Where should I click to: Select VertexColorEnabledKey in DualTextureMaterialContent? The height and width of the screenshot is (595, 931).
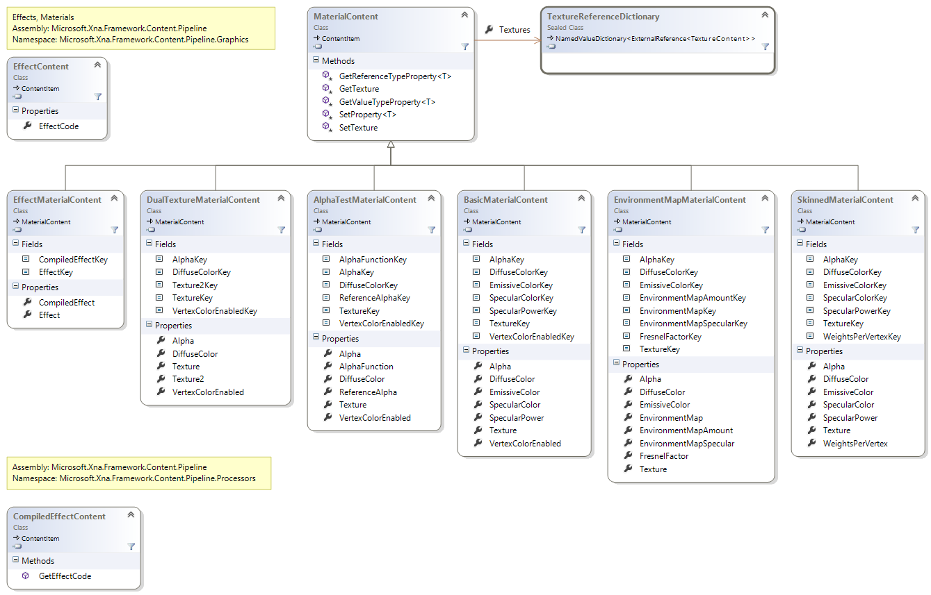pos(215,311)
